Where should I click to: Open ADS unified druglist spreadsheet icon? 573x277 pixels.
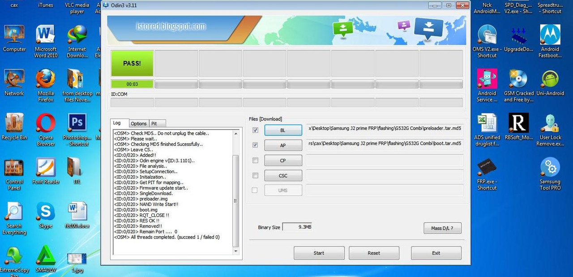click(487, 130)
